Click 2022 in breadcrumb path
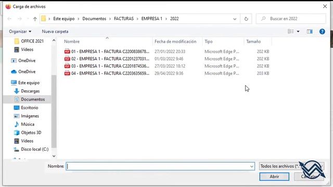 174,19
